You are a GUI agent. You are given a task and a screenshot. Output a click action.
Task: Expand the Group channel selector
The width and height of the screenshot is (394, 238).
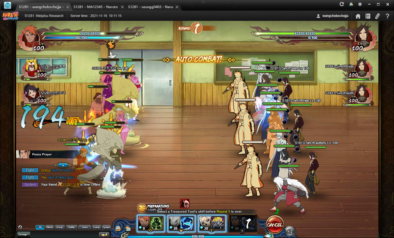(x=23, y=234)
